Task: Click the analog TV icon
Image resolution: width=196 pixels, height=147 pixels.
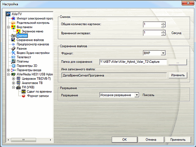Action: point(18,83)
